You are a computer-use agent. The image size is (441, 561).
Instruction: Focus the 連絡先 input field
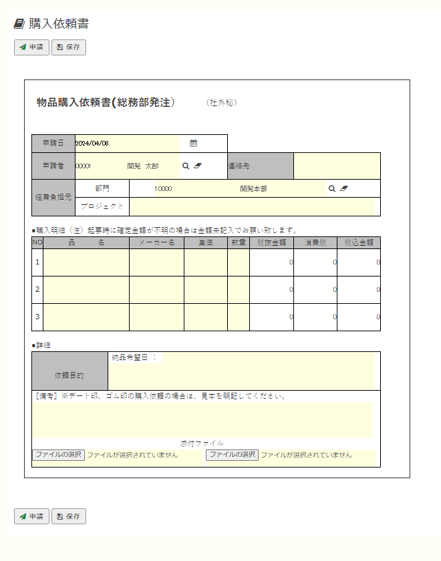[x=337, y=166]
